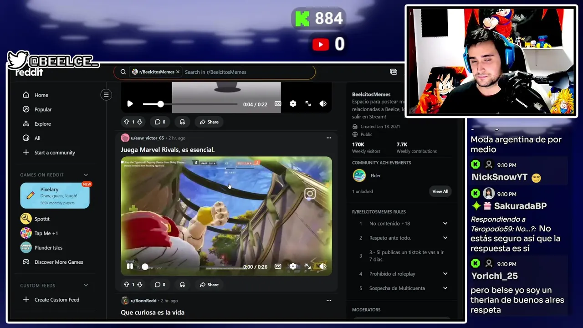Click the Instagram watermark icon on video

[x=310, y=194]
